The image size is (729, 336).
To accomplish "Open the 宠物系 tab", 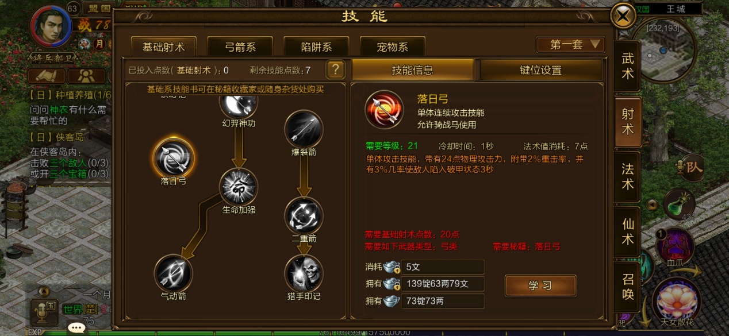I will point(392,47).
